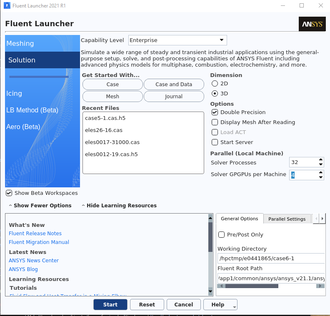The image size is (330, 316).
Task: Switch to General Options tab
Action: point(240,219)
